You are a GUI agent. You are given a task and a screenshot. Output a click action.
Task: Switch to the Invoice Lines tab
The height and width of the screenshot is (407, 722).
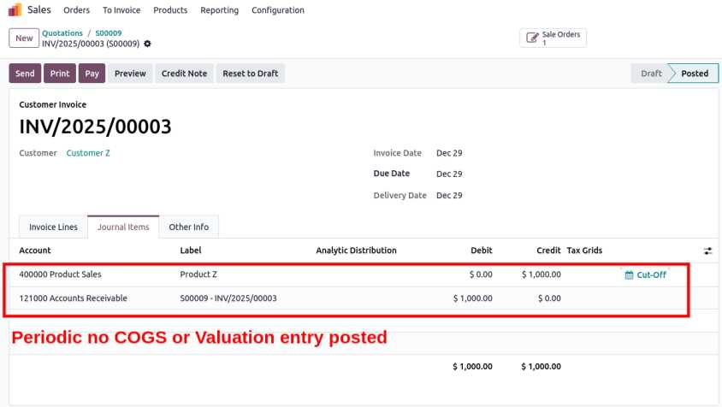[x=53, y=227]
